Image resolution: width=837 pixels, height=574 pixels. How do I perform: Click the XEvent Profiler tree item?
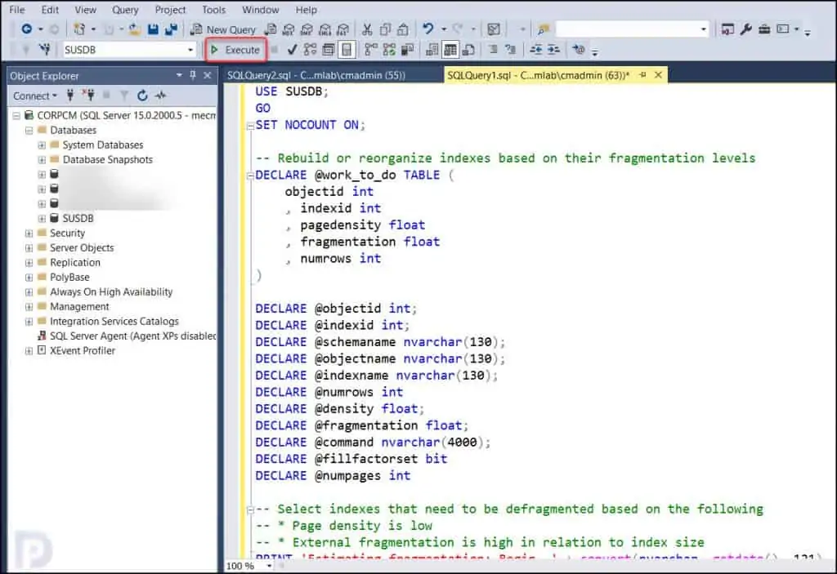[x=83, y=350]
